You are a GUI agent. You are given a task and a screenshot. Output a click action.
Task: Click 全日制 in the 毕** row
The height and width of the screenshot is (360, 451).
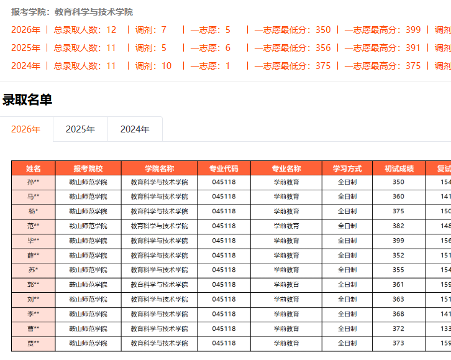coord(347,241)
